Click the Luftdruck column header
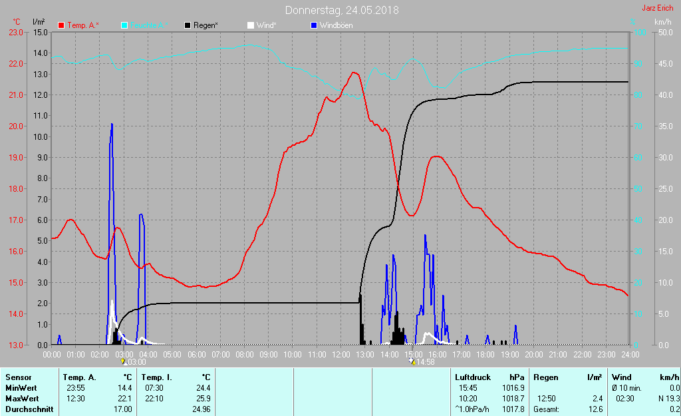 pos(470,377)
